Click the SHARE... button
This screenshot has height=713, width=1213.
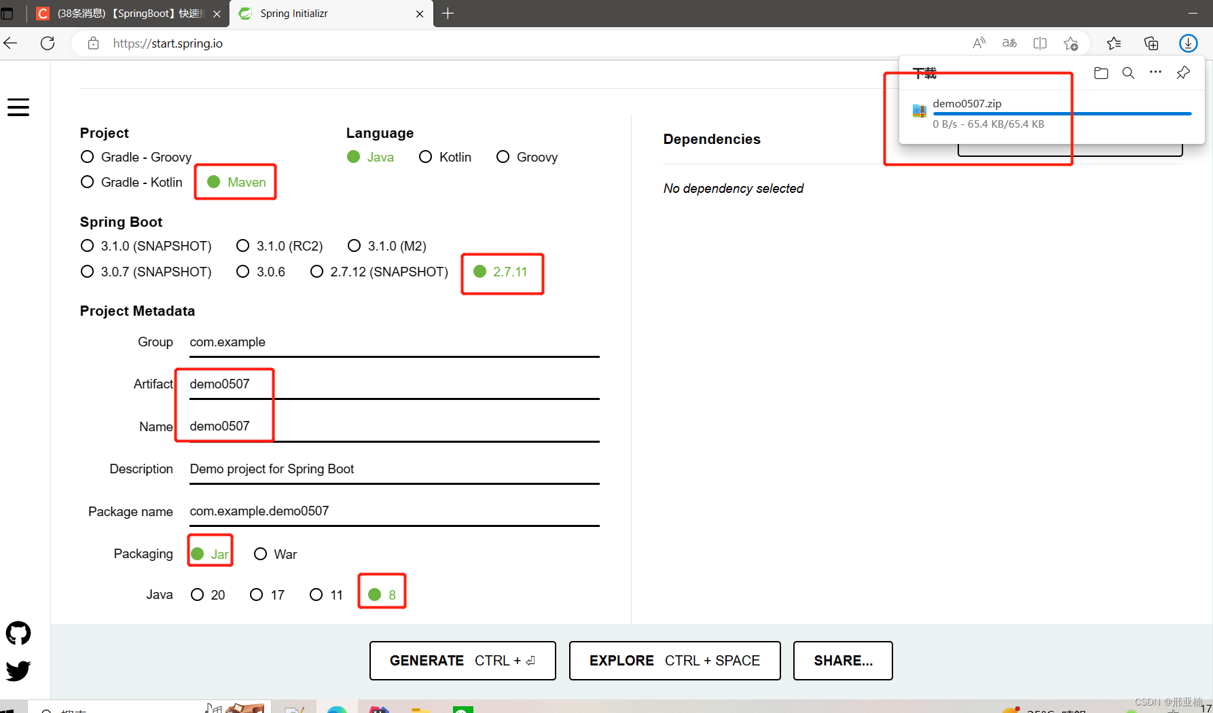[x=843, y=661]
